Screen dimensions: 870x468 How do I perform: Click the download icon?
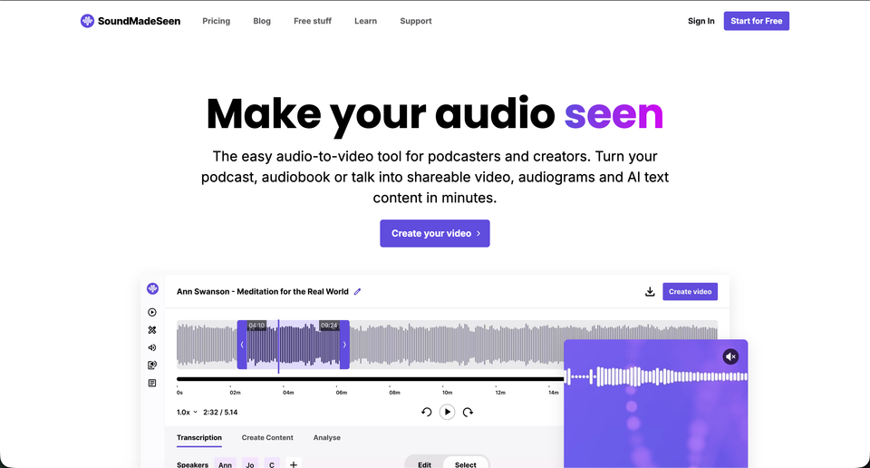650,291
